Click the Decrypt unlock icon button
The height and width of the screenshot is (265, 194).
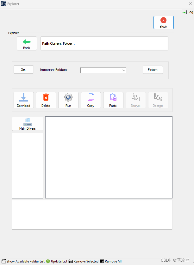point(158,100)
